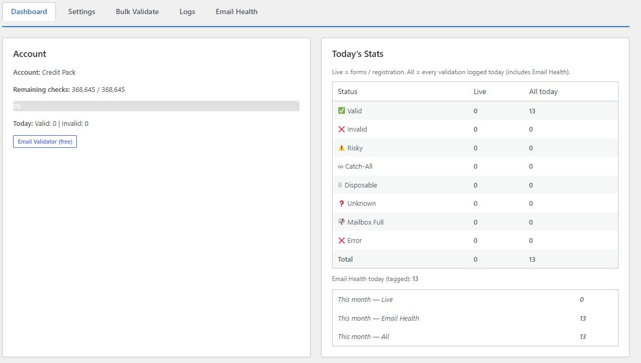Click the remaining checks progress bar
641x363 pixels.
click(x=156, y=106)
